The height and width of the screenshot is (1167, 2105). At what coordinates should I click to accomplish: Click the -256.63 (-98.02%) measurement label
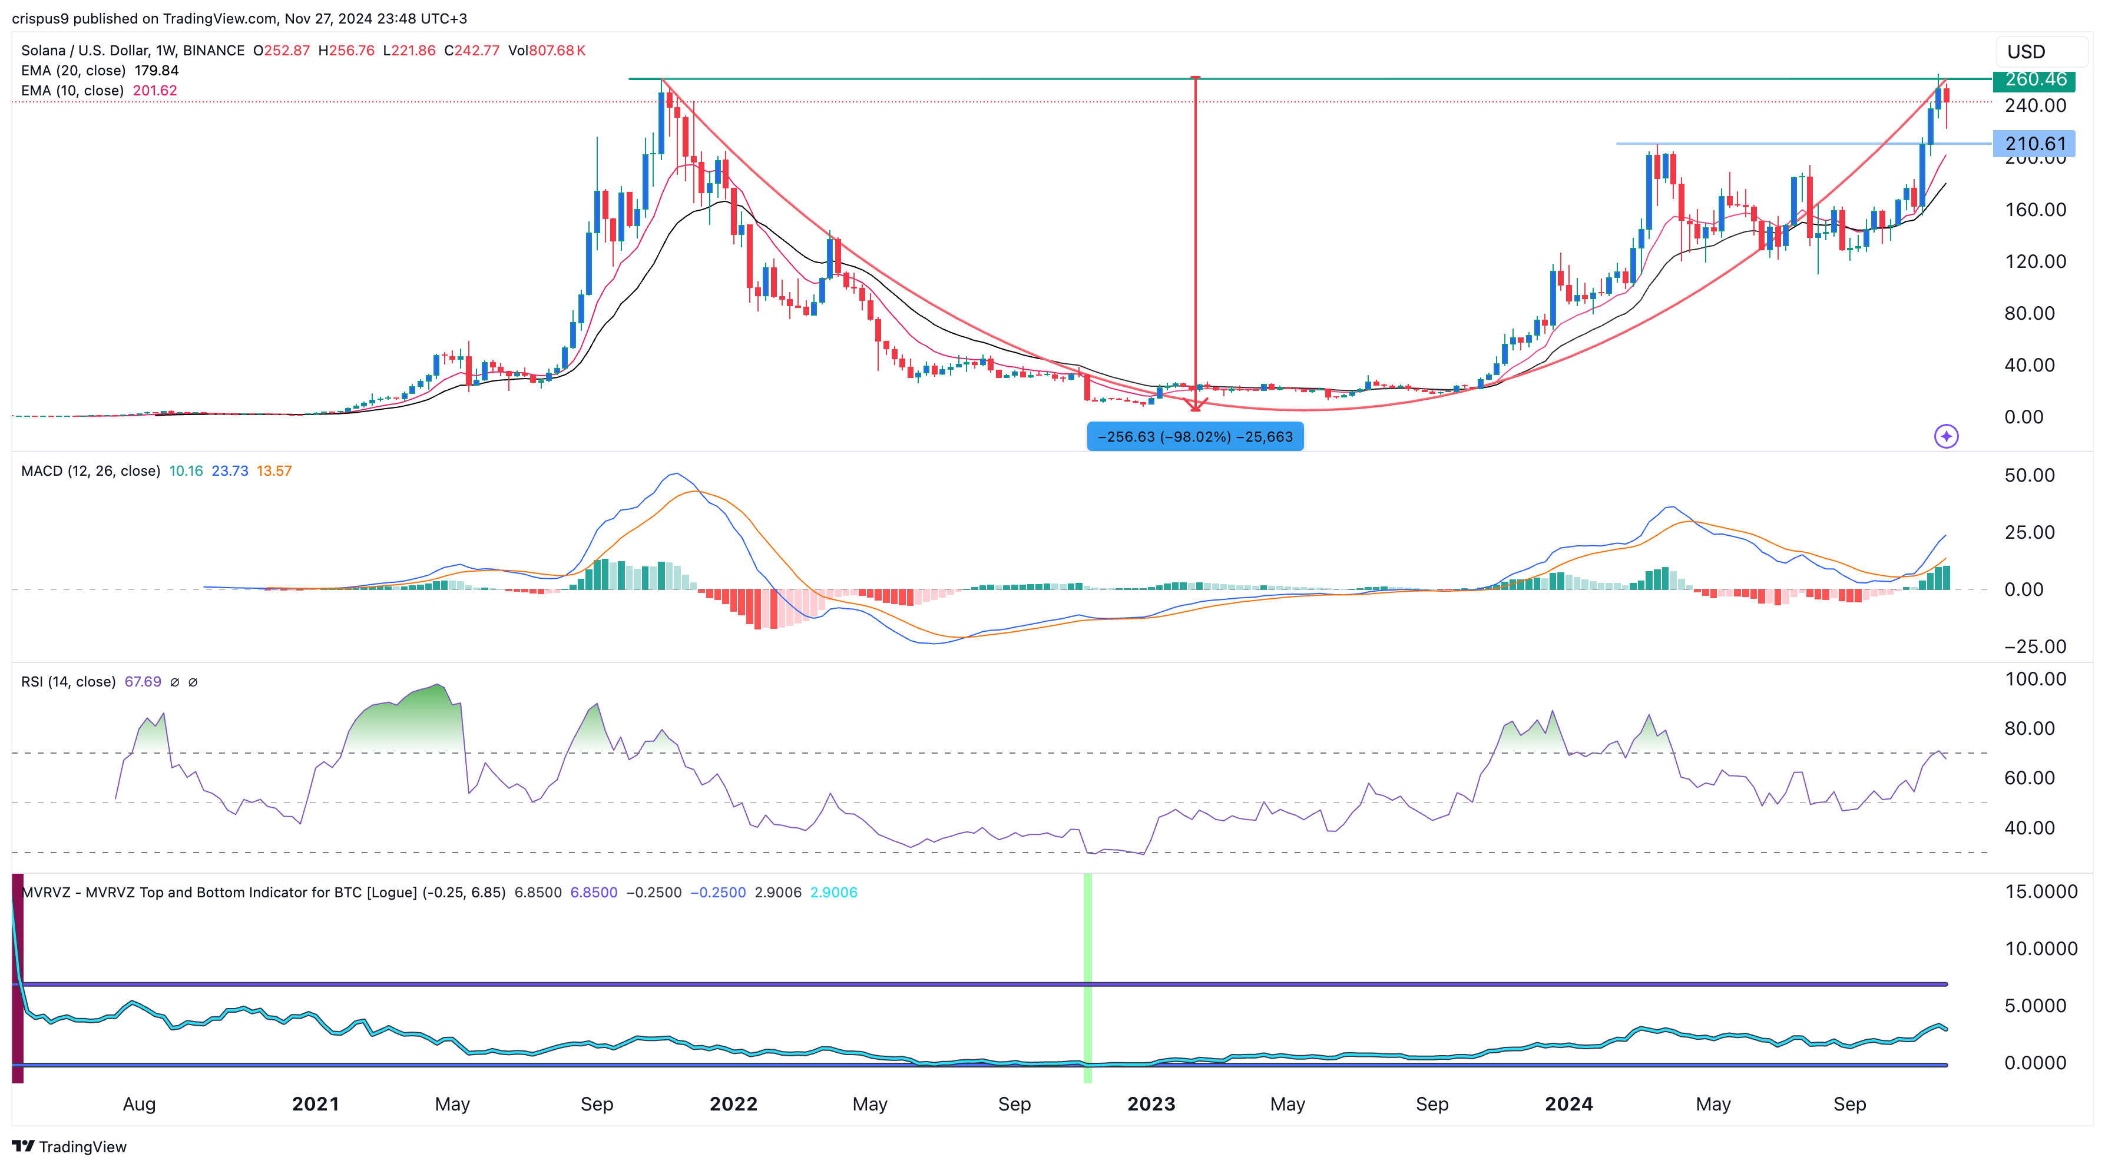click(1194, 437)
